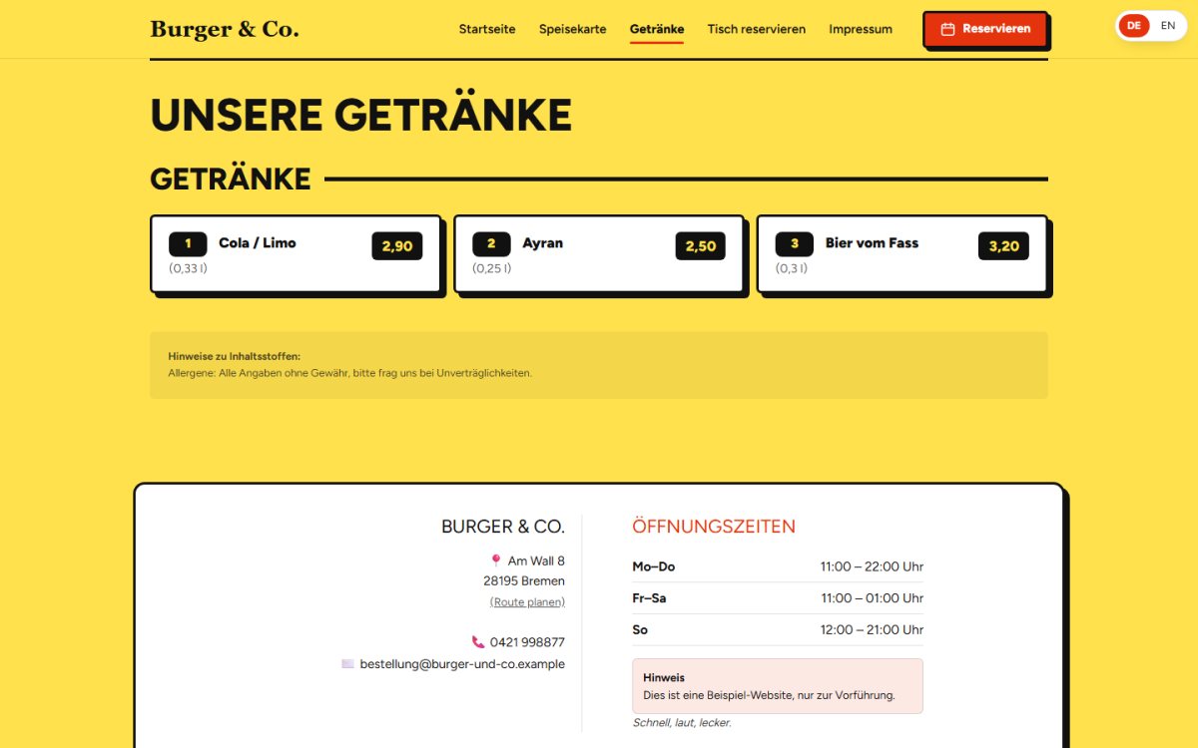Switch language to DE

coord(1134,26)
